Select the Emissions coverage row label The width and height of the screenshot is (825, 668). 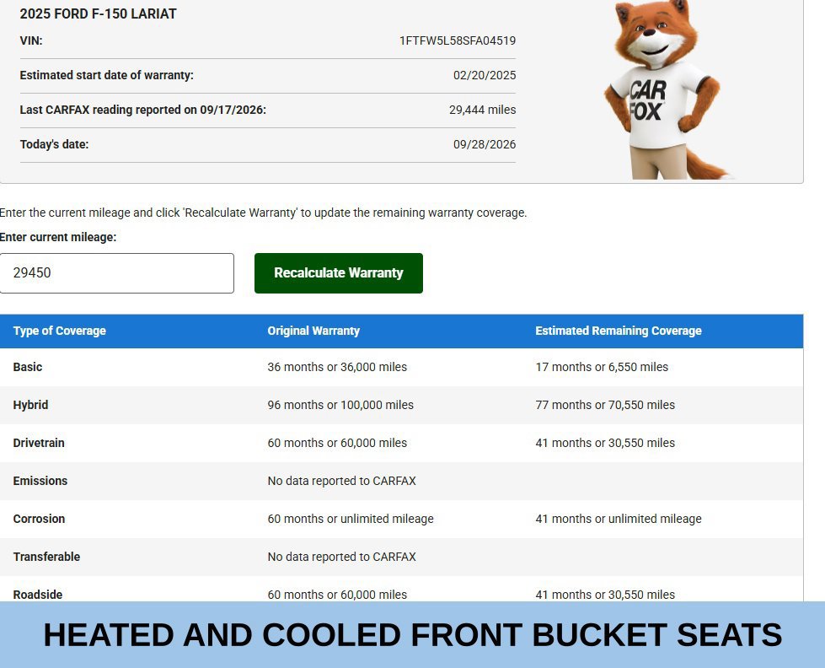(x=40, y=481)
